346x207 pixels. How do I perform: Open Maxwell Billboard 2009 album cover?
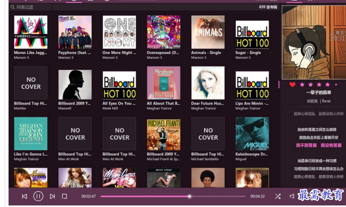point(75,84)
